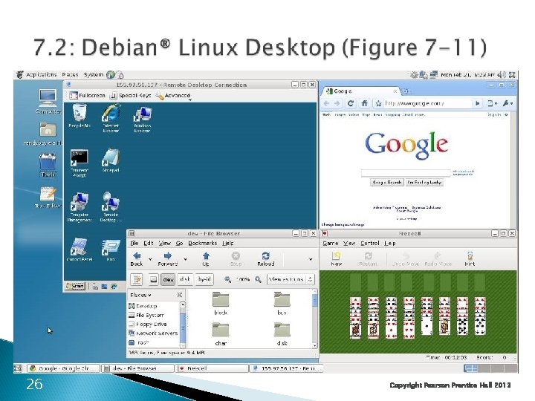Screen dimensions: 535x401
Task: Click the Chrome back arrow
Action: 326,103
